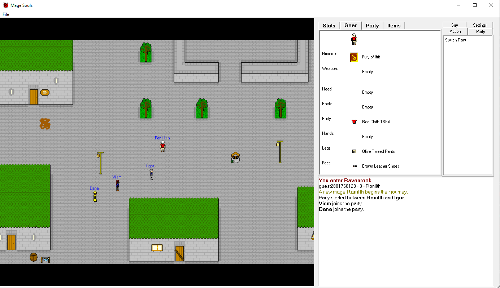Click the door of bottom-left house
The height and width of the screenshot is (288, 500).
click(11, 242)
